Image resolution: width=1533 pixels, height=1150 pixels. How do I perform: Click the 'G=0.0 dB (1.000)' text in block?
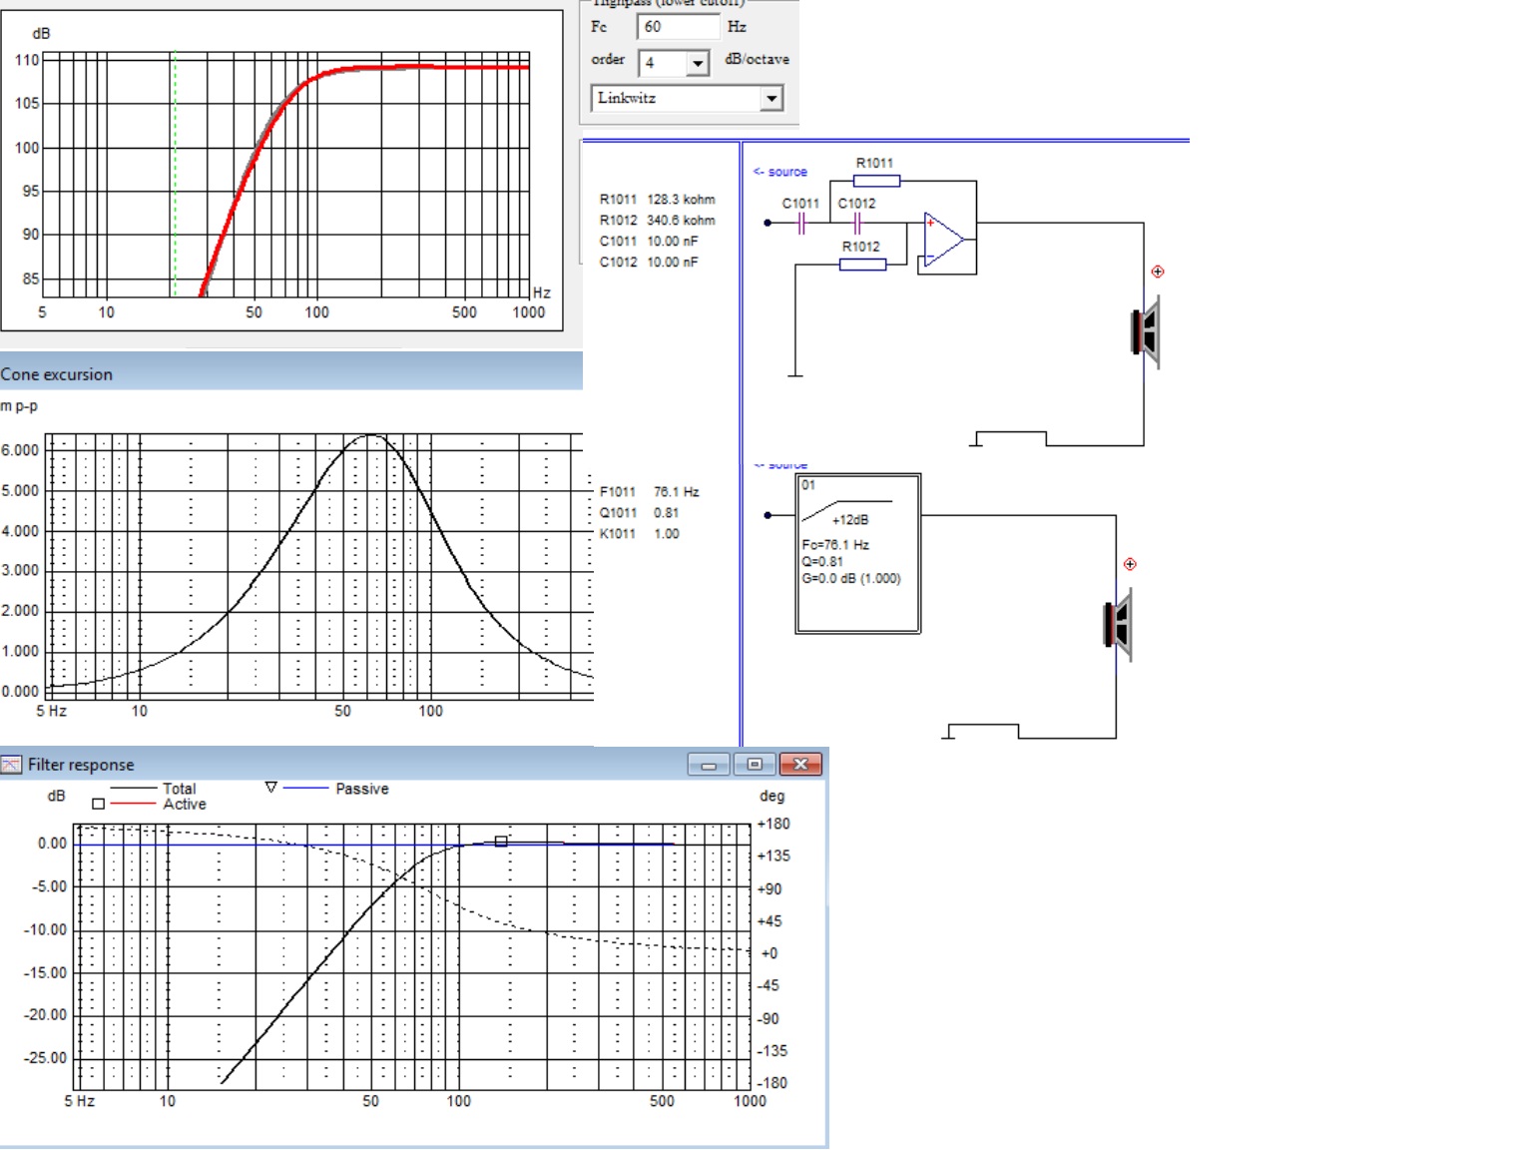pos(851,579)
